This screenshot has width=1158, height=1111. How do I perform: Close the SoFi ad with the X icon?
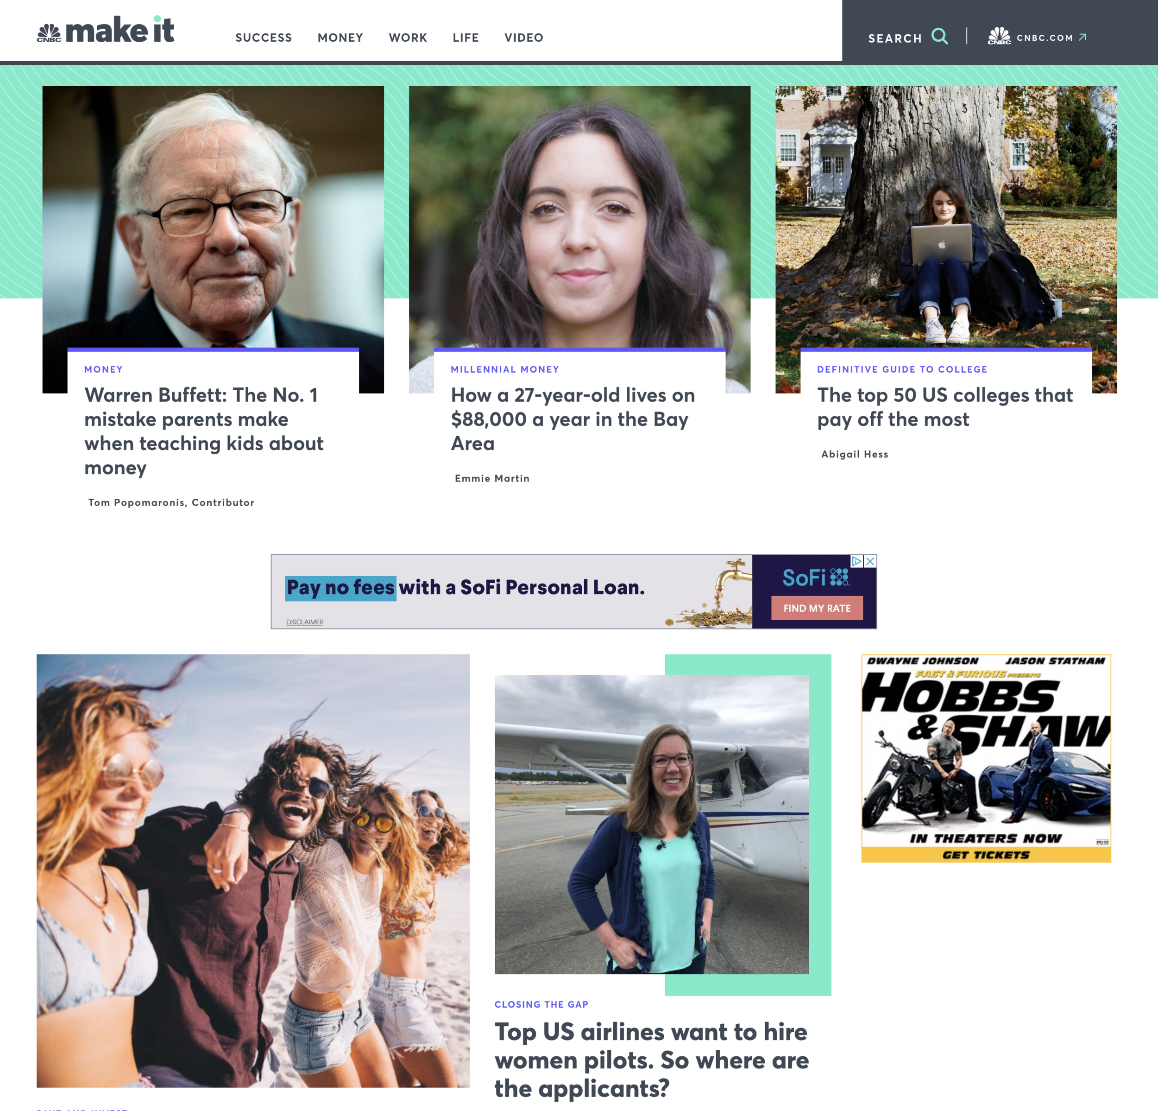[870, 561]
